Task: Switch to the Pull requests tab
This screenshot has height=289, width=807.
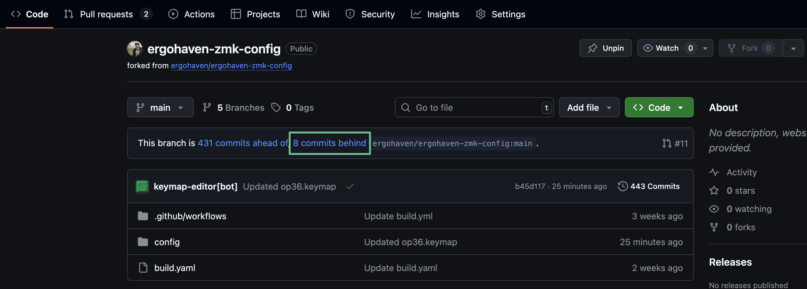Action: click(x=106, y=14)
